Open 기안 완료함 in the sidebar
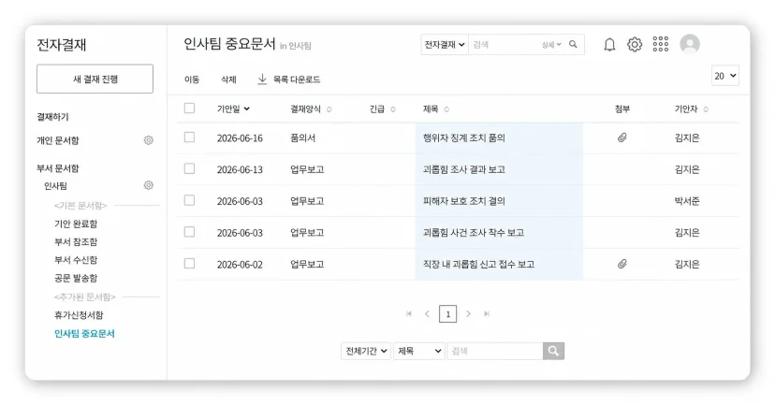Screen dimensions: 775x405 click(x=76, y=224)
